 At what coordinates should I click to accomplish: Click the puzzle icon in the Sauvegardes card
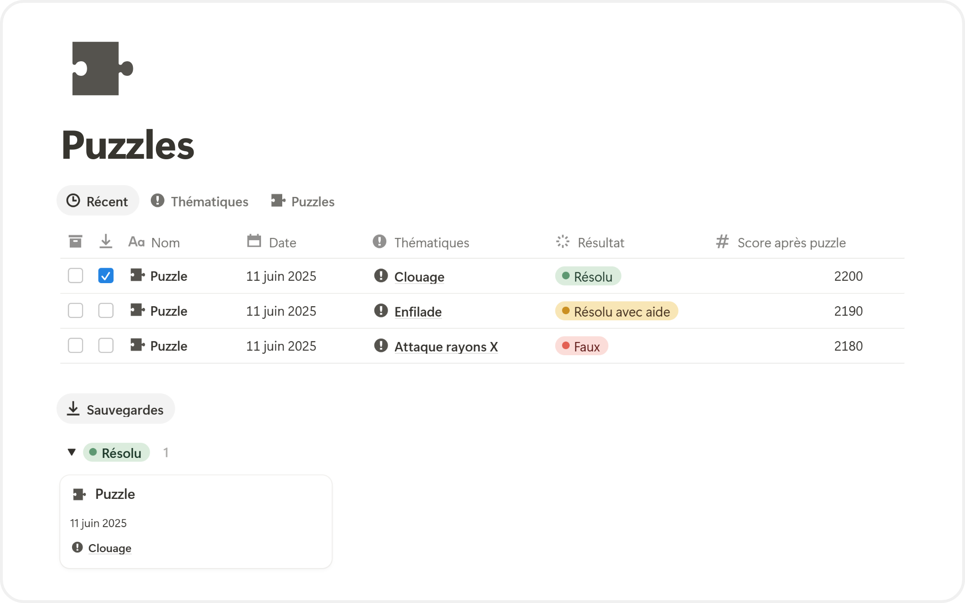point(79,494)
